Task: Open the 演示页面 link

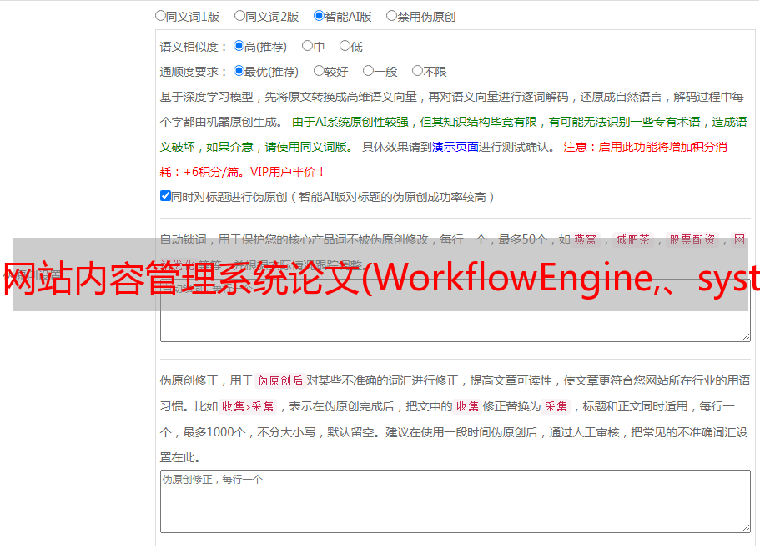Action: pyautogui.click(x=455, y=147)
